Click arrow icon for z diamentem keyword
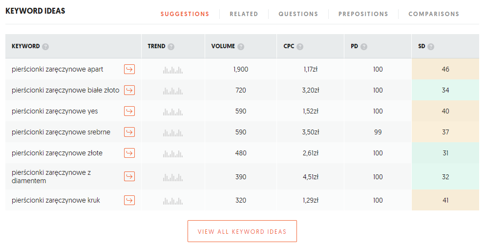This screenshot has height=245, width=486. pos(129,176)
